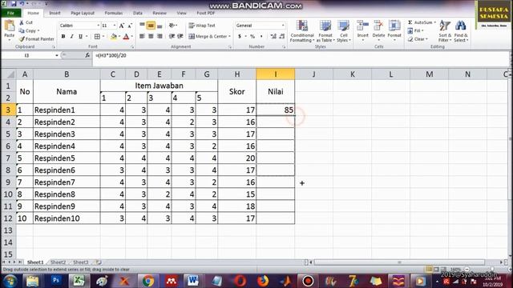Open the Sheet2 worksheet tab
Viewport: 513px width, 288px height.
59,262
